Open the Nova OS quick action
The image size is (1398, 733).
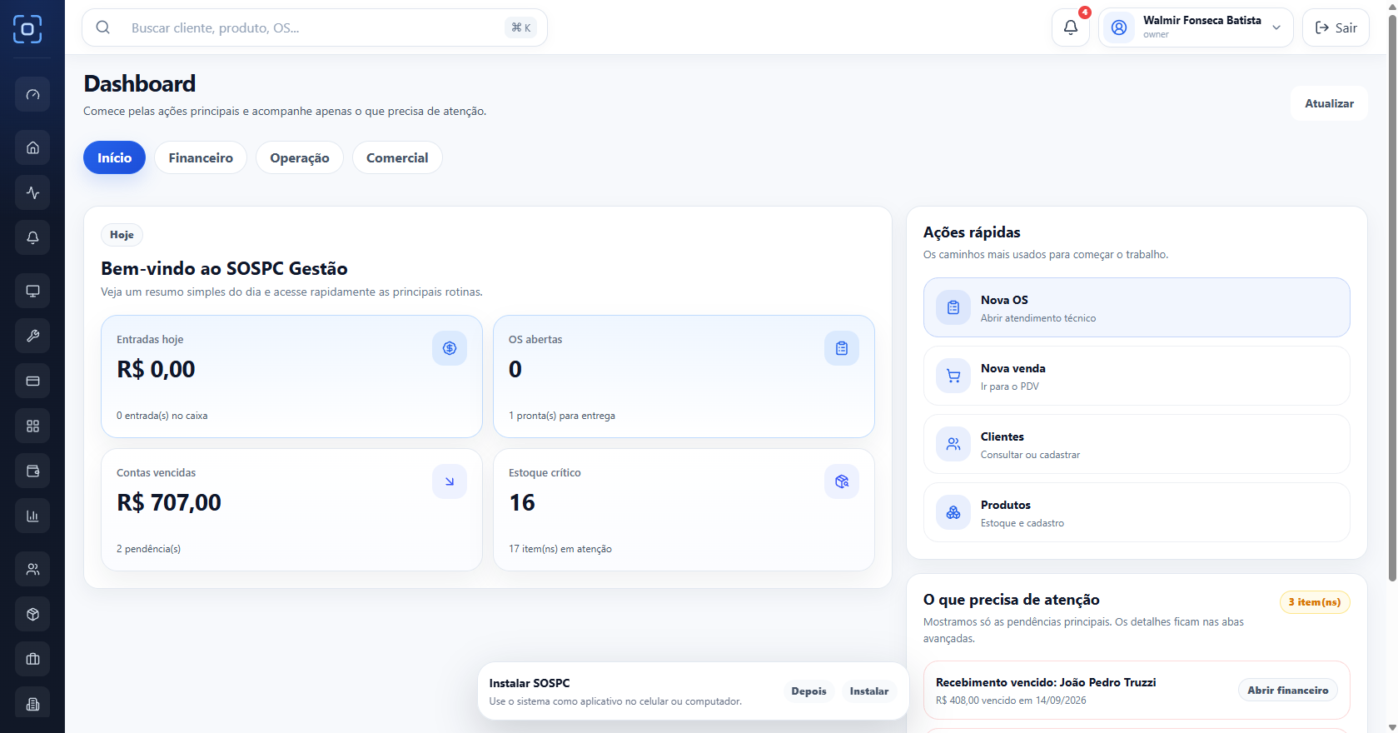(x=1137, y=307)
